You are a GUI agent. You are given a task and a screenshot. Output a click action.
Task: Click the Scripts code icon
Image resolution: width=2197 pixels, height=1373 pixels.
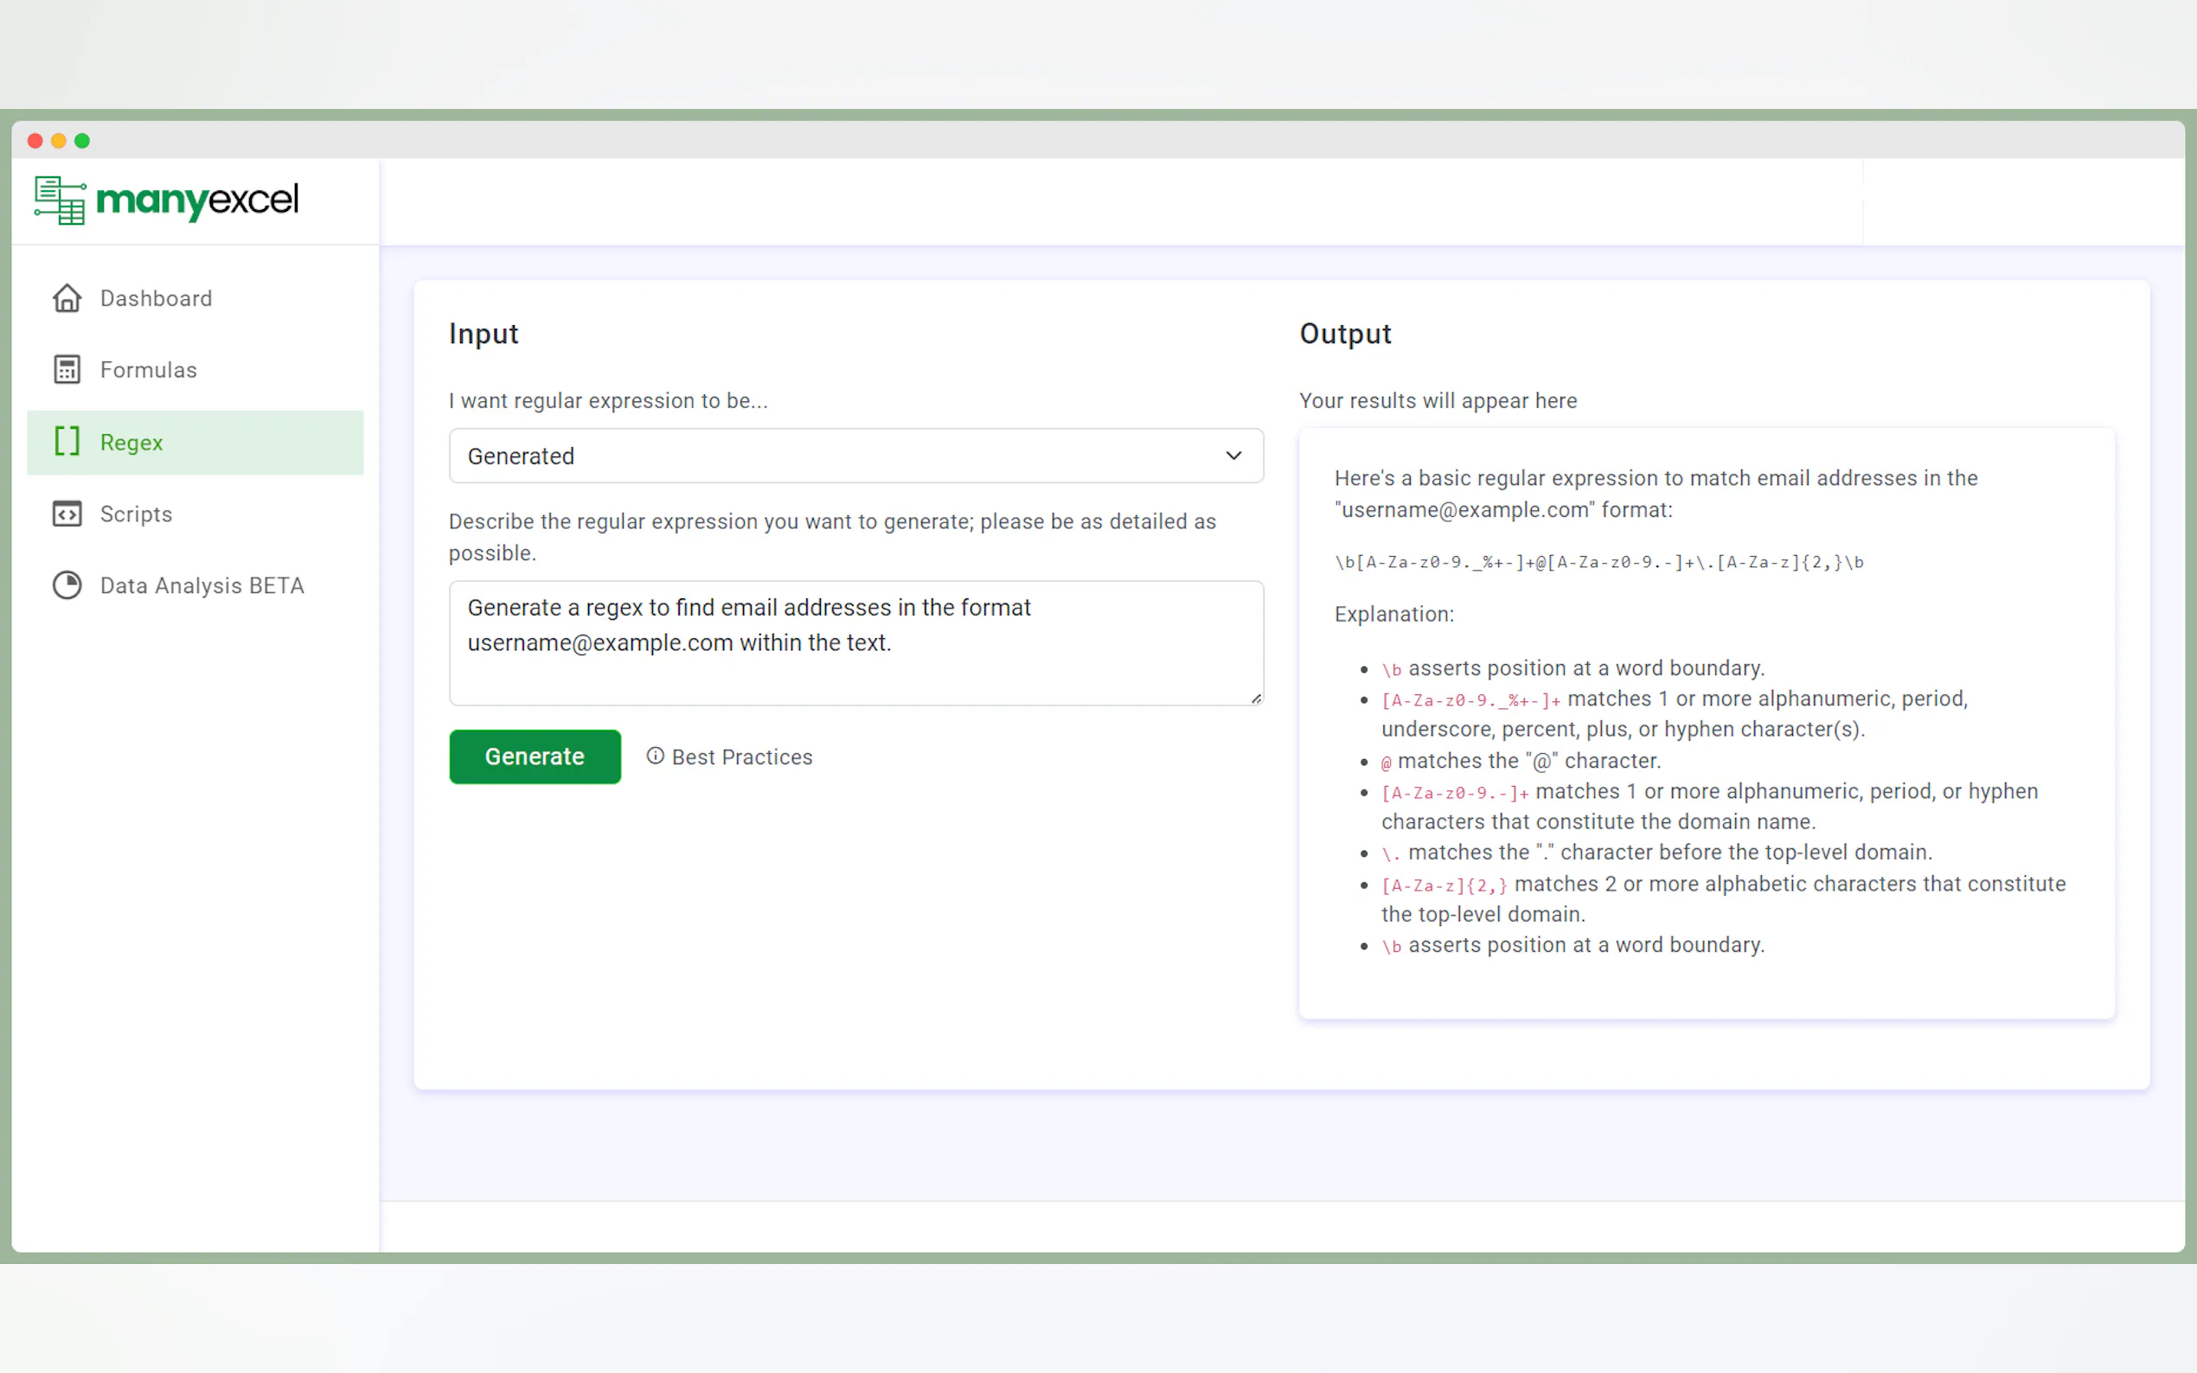click(x=67, y=514)
